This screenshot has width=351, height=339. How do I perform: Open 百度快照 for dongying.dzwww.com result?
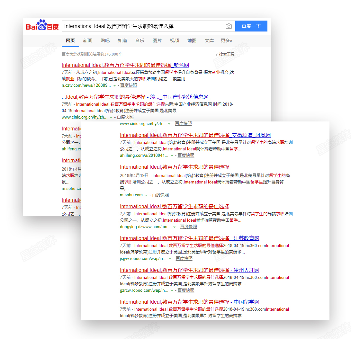[188, 227]
